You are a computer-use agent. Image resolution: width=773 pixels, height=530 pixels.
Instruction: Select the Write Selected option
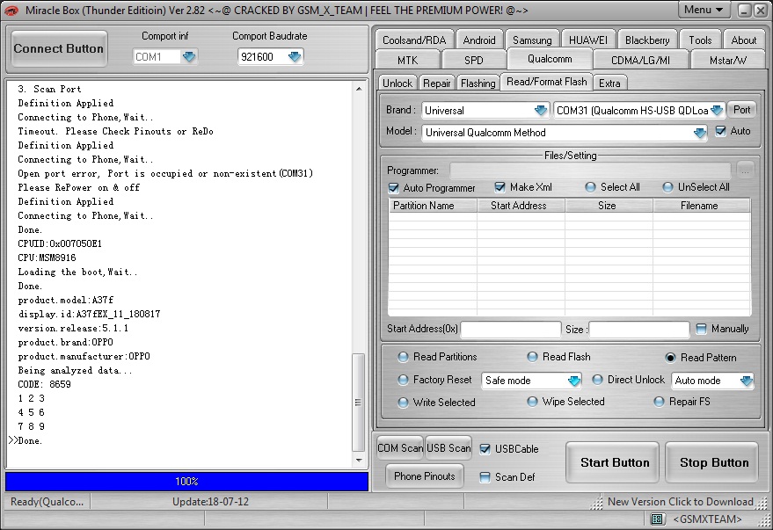coord(404,403)
